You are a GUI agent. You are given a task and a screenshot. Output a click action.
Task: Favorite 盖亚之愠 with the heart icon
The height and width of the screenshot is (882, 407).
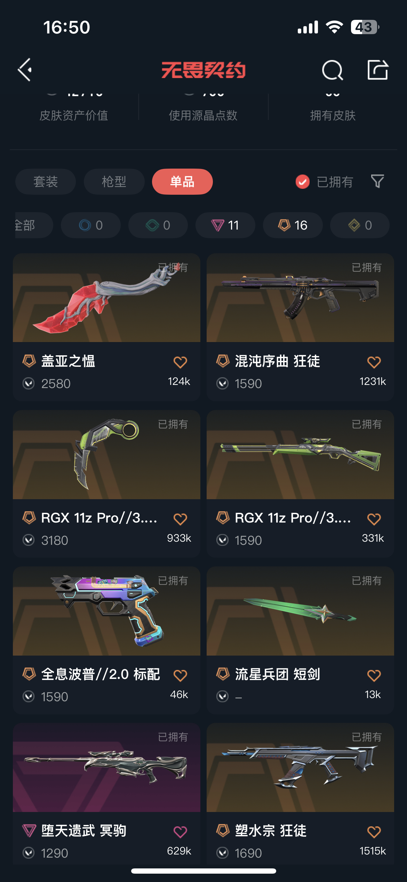click(x=180, y=362)
